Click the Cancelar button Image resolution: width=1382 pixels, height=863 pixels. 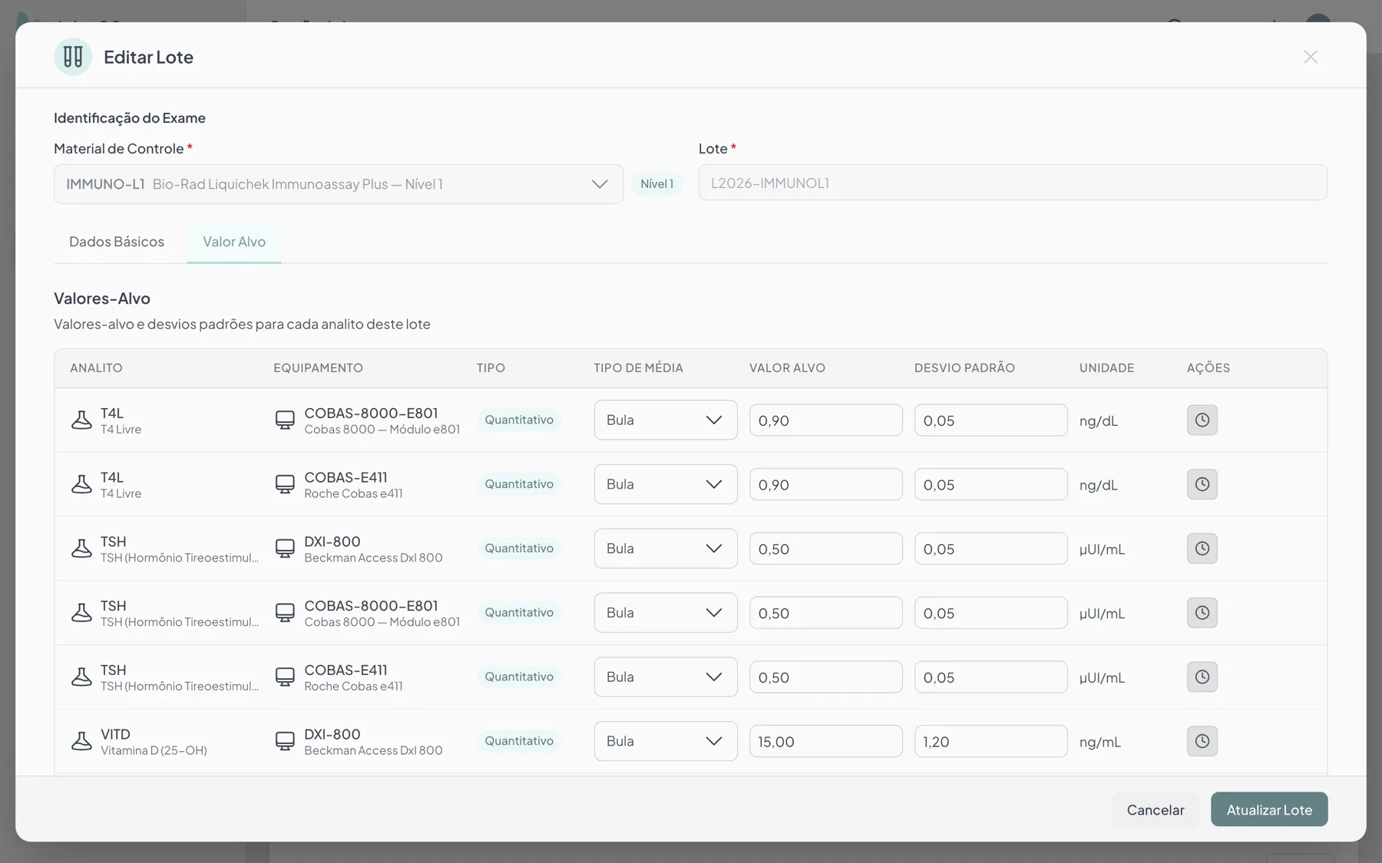(x=1156, y=809)
